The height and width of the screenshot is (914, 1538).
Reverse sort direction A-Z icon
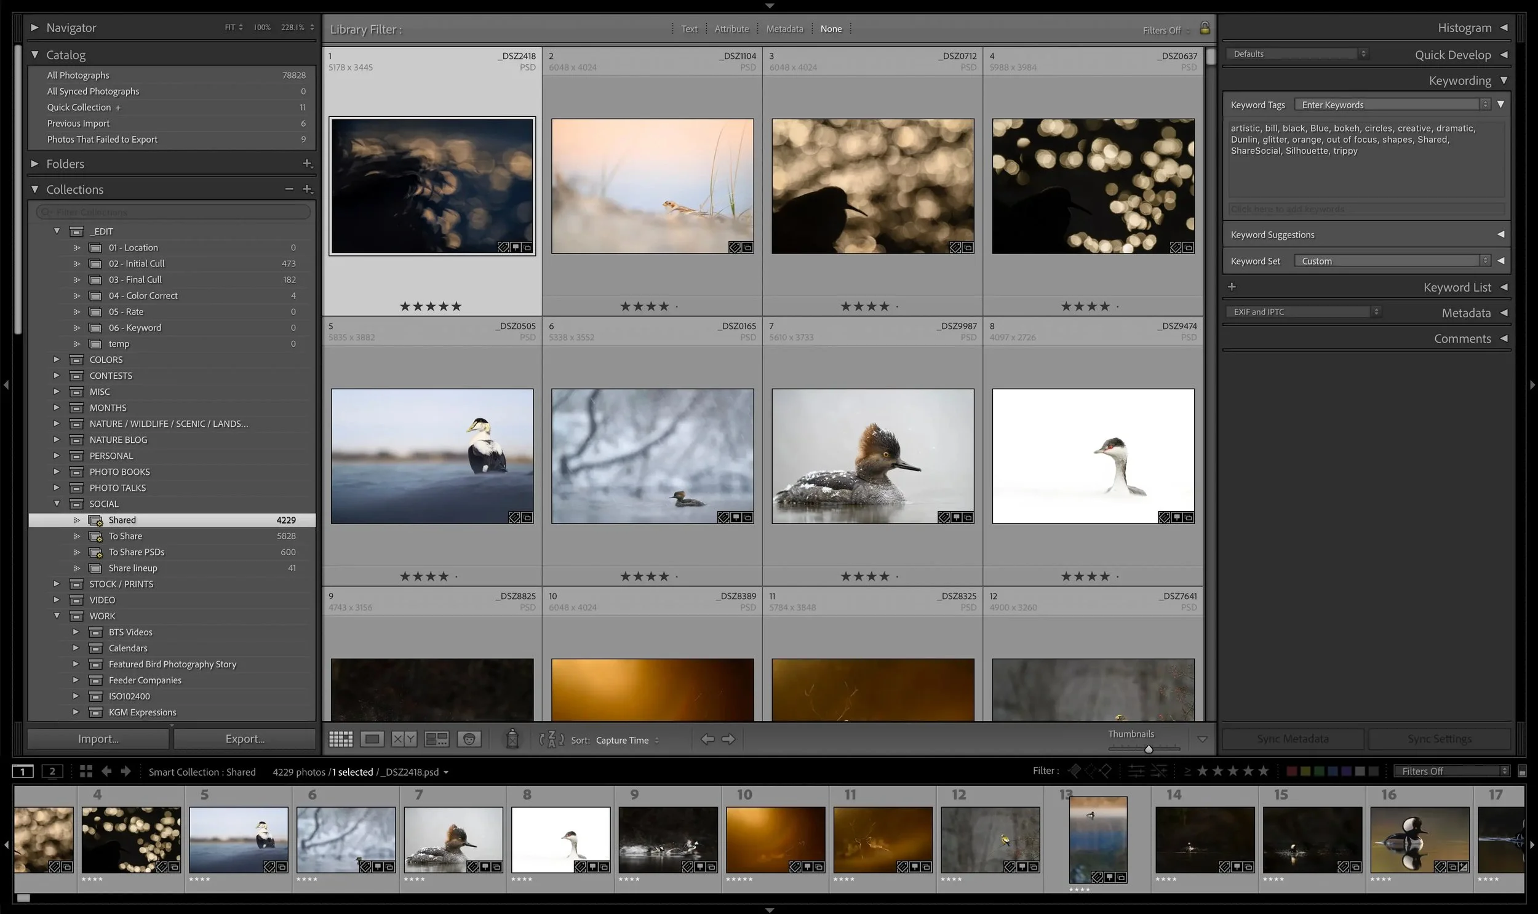[551, 739]
